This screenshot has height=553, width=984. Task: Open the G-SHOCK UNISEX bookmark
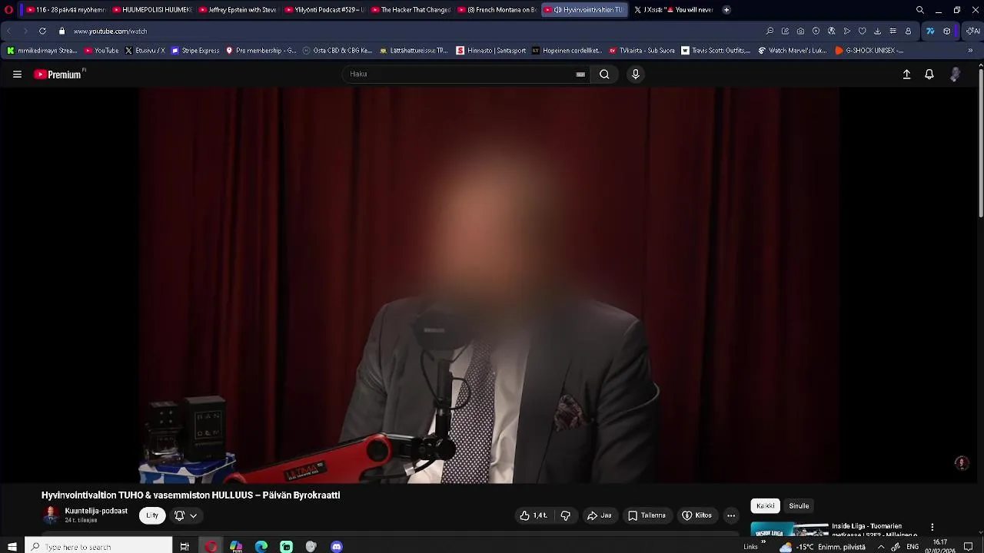[869, 51]
